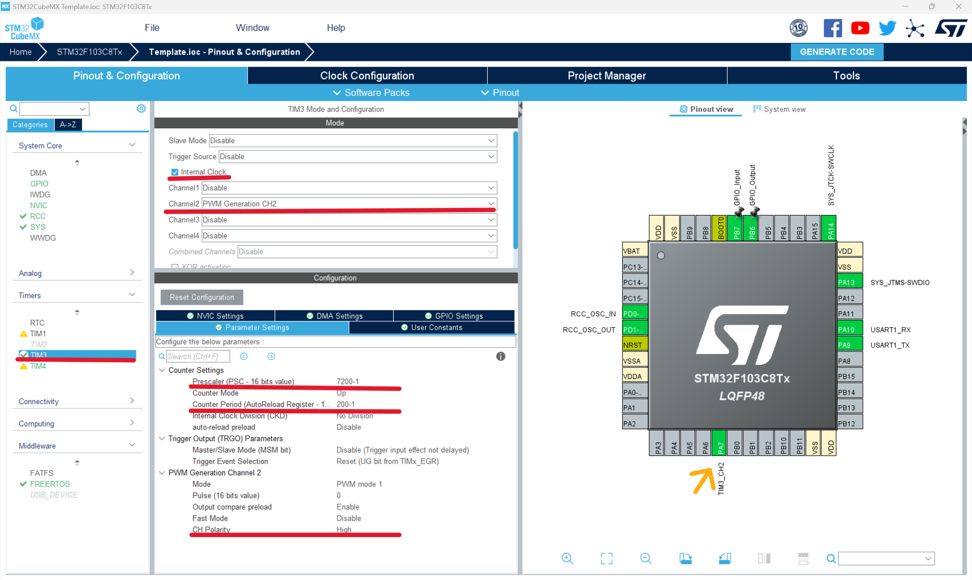The width and height of the screenshot is (972, 580).
Task: Open the Slave Mode dropdown
Action: [352, 140]
